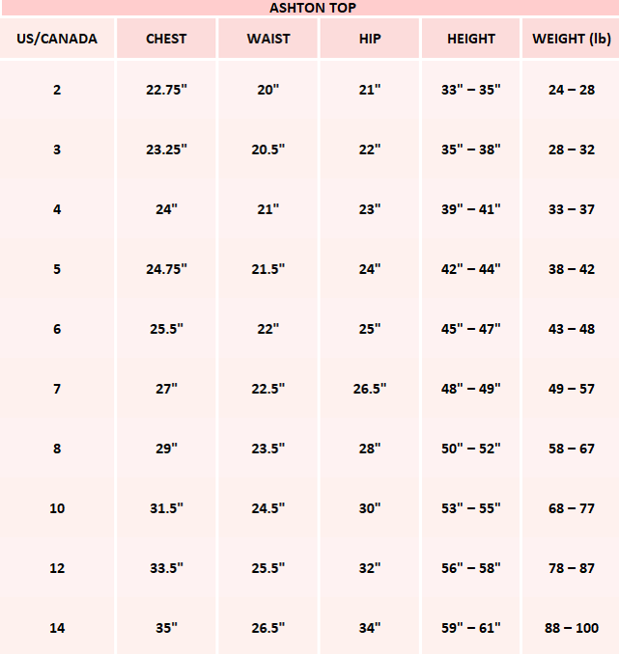The height and width of the screenshot is (654, 619).
Task: Select the HEIGHT column header
Action: [471, 40]
